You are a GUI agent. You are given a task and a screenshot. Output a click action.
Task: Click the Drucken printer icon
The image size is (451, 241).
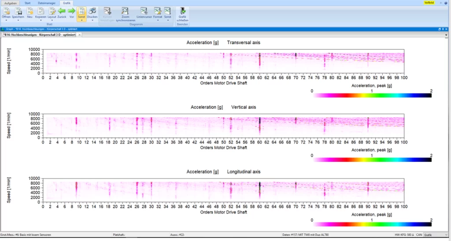92,11
